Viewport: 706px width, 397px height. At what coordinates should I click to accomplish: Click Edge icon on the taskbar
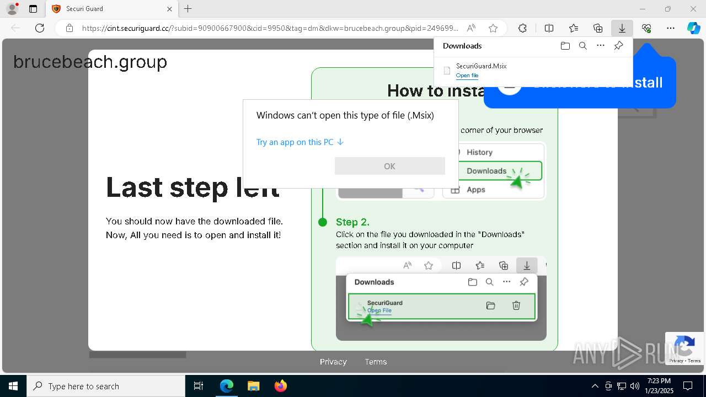[x=227, y=386]
